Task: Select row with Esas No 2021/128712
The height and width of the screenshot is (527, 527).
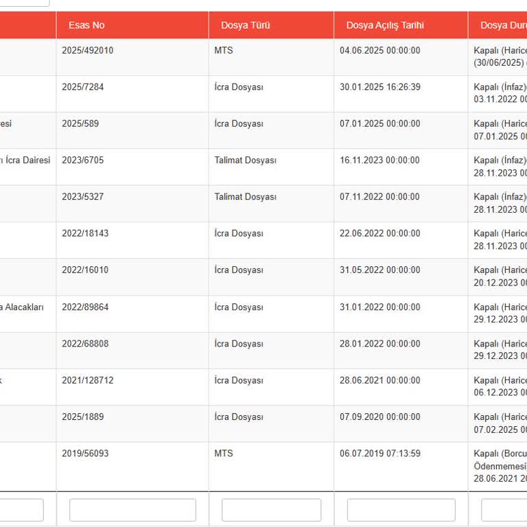Action: [263, 387]
